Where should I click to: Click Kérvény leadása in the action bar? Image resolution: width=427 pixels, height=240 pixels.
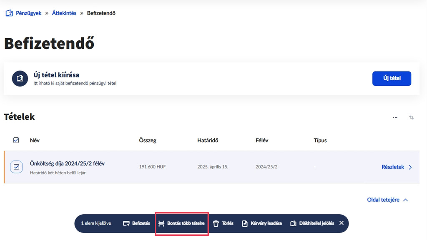pyautogui.click(x=262, y=223)
